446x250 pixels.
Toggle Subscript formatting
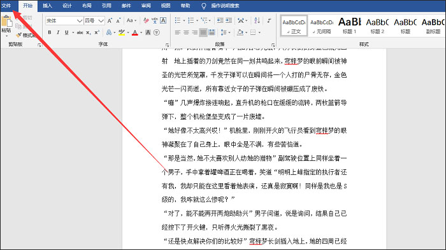click(x=89, y=32)
